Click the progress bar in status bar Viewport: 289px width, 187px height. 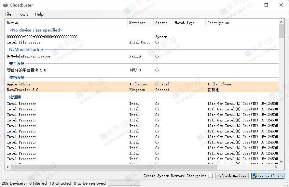click(124, 183)
